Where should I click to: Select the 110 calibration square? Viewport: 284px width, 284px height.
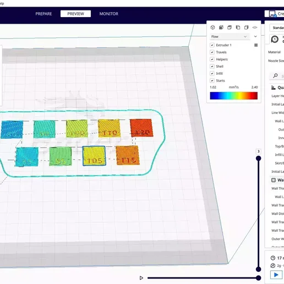click(109, 128)
